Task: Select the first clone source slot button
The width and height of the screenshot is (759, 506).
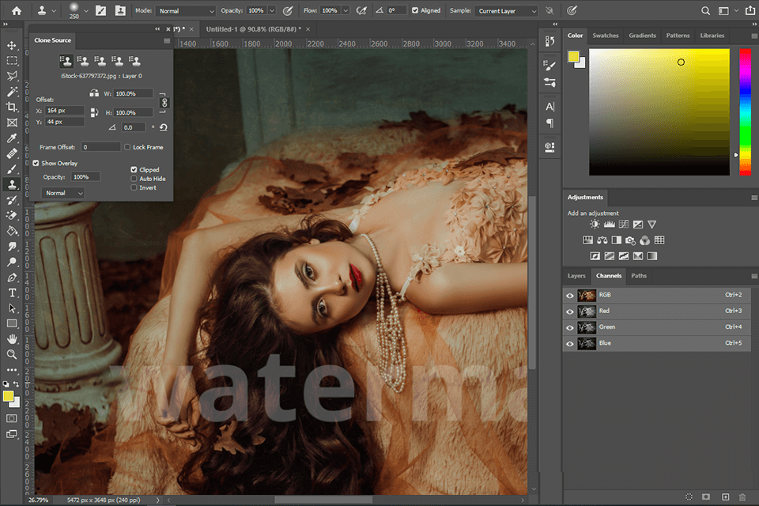Action: click(x=64, y=60)
